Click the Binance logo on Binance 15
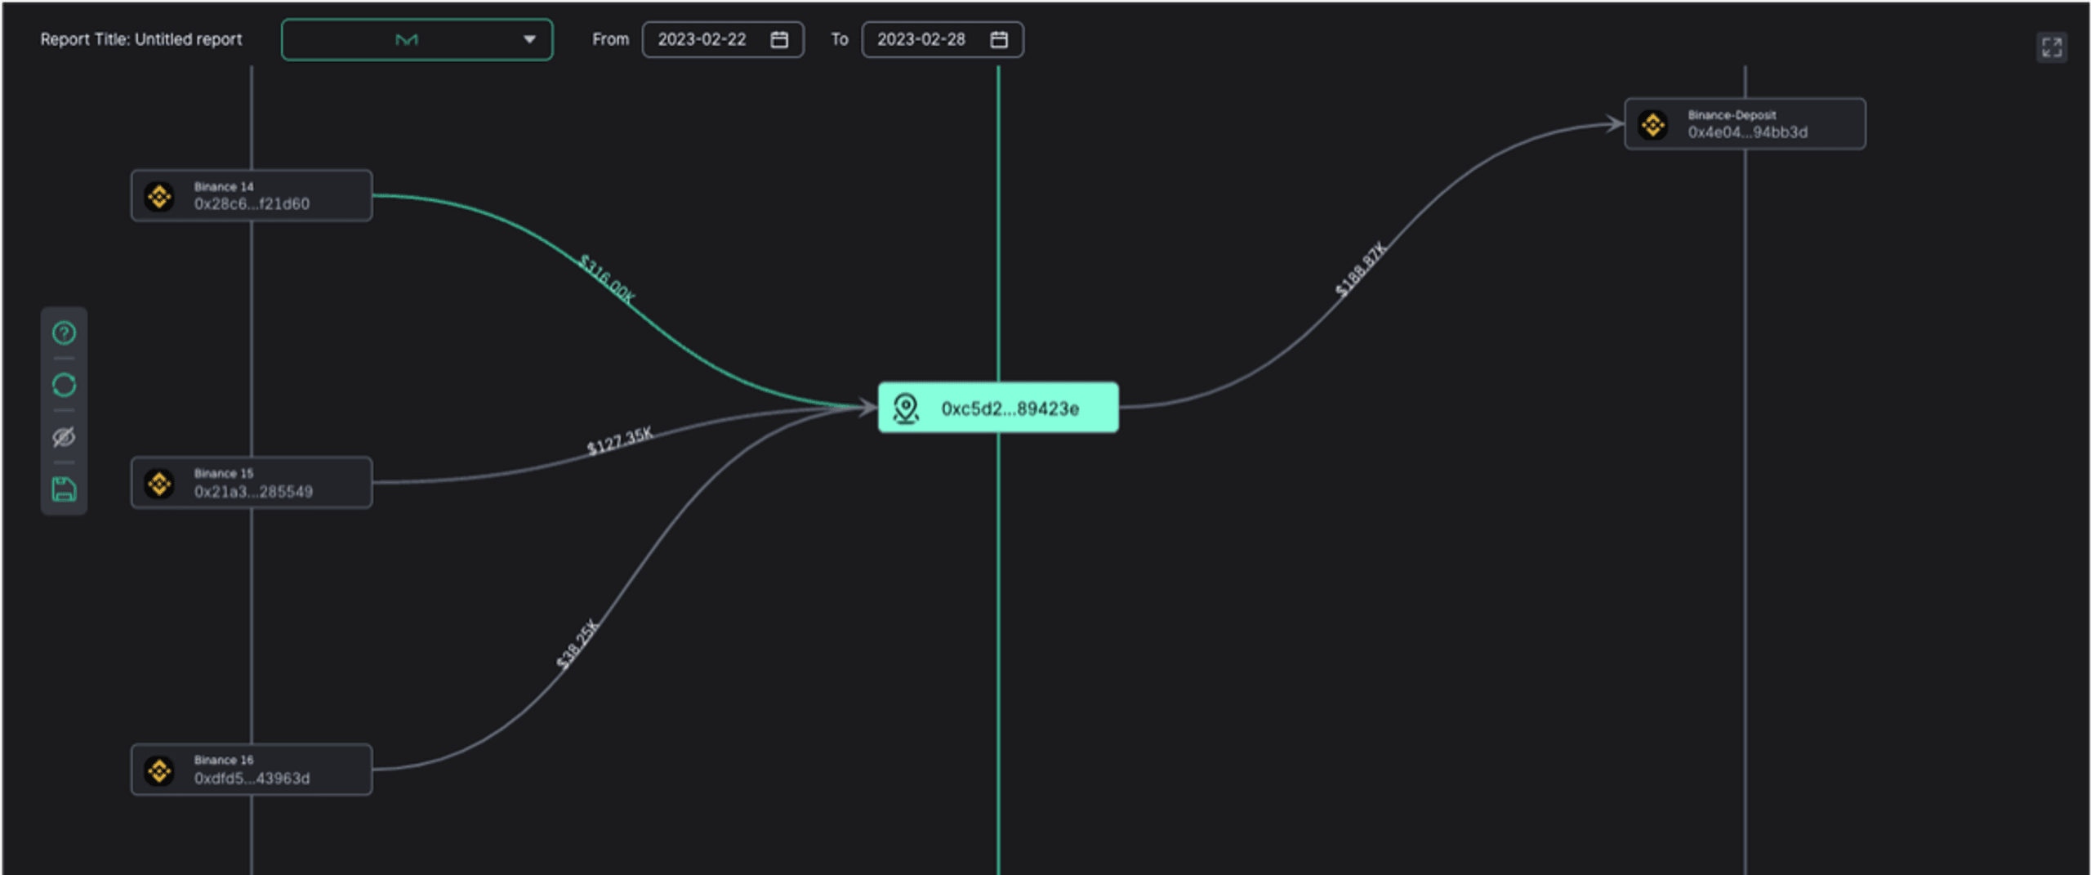Viewport: 2091px width, 875px height. coord(159,484)
